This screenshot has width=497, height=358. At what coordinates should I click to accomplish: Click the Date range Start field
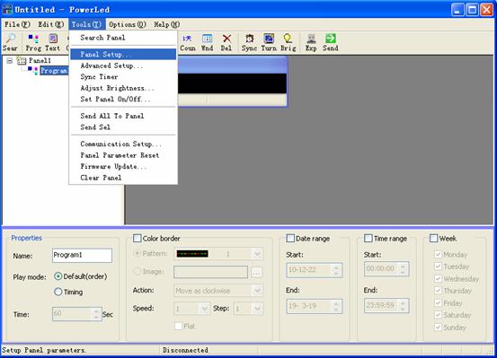315,270
